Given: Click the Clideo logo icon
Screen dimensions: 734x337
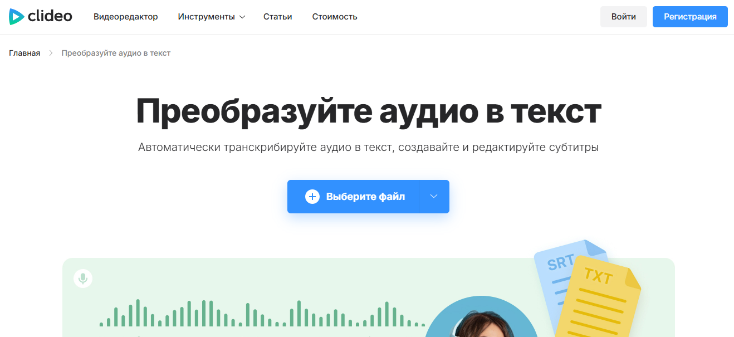Looking at the screenshot, I should click(16, 17).
